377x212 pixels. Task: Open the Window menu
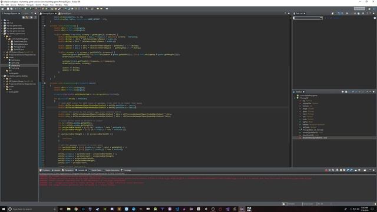click(x=59, y=5)
